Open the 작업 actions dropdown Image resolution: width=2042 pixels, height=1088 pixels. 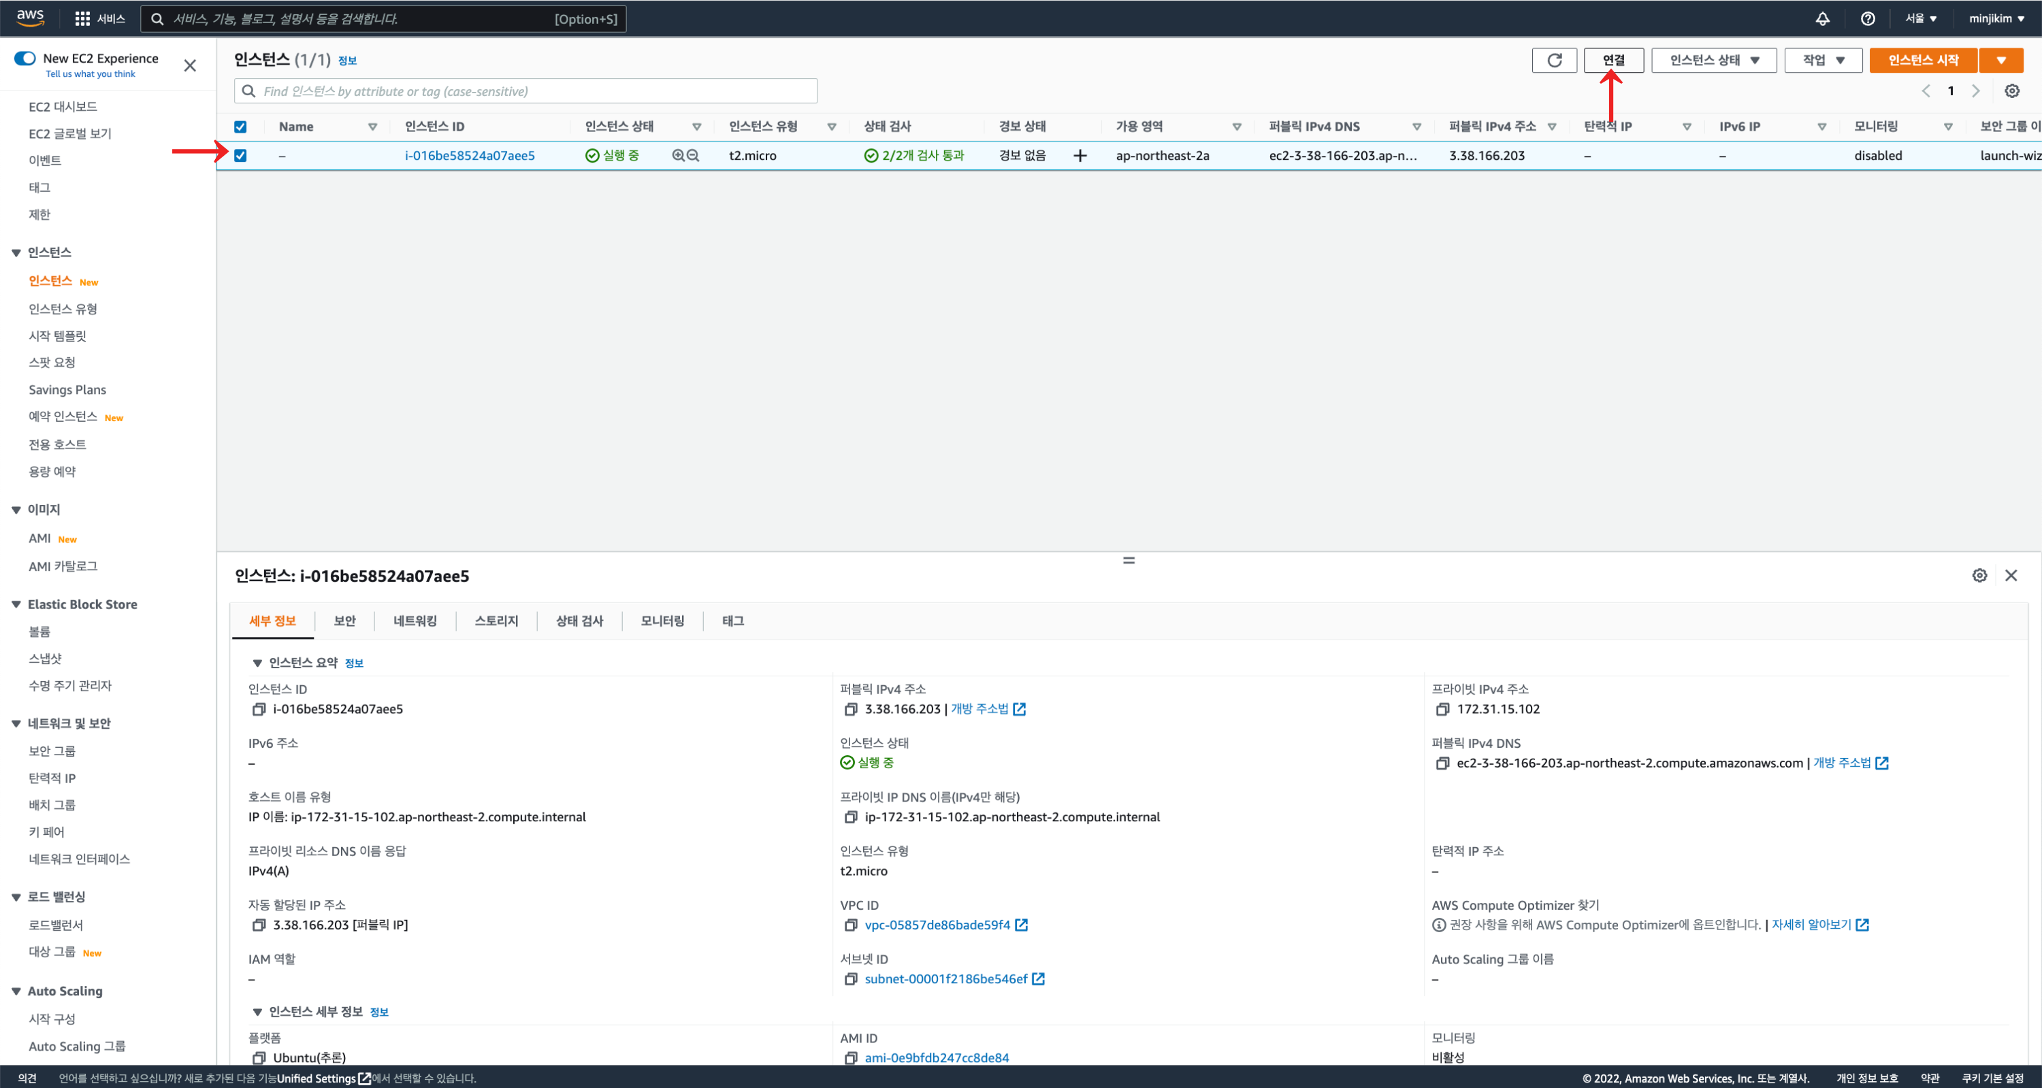click(1822, 61)
